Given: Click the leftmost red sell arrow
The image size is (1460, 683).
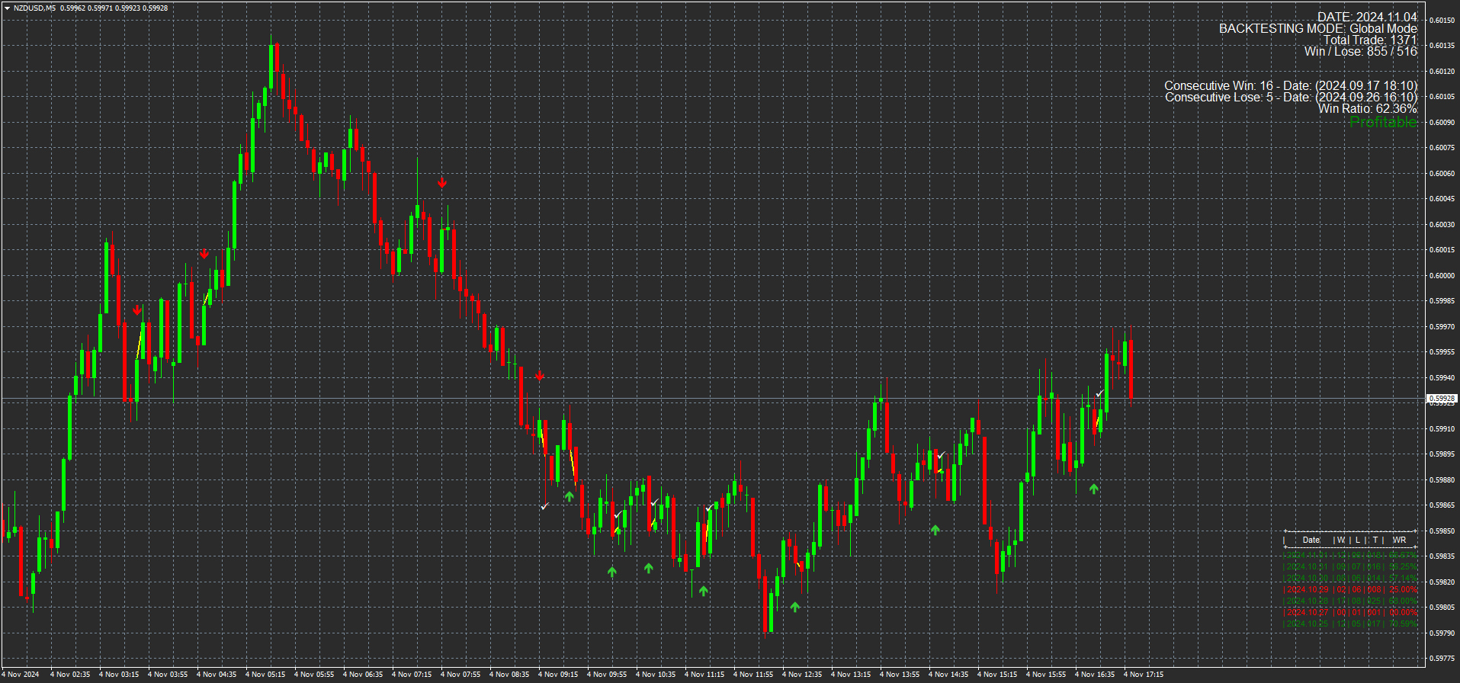Looking at the screenshot, I should 136,309.
